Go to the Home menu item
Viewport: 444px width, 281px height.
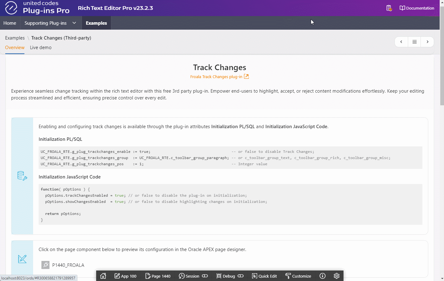click(10, 23)
